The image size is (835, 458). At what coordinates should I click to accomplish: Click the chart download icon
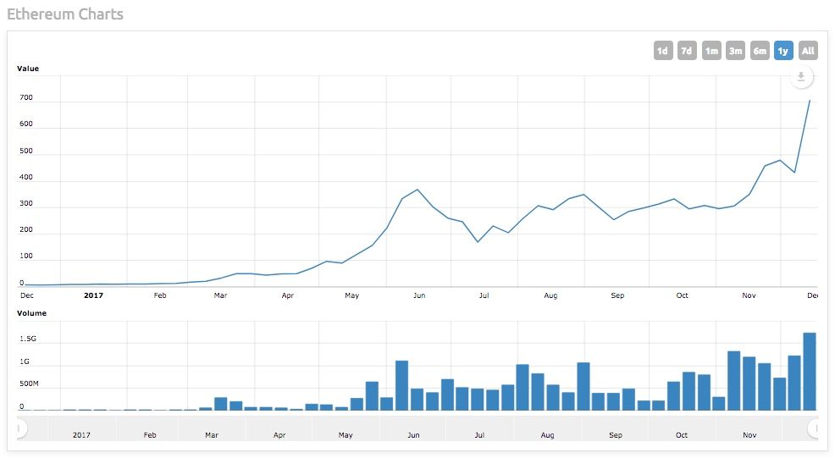point(800,77)
